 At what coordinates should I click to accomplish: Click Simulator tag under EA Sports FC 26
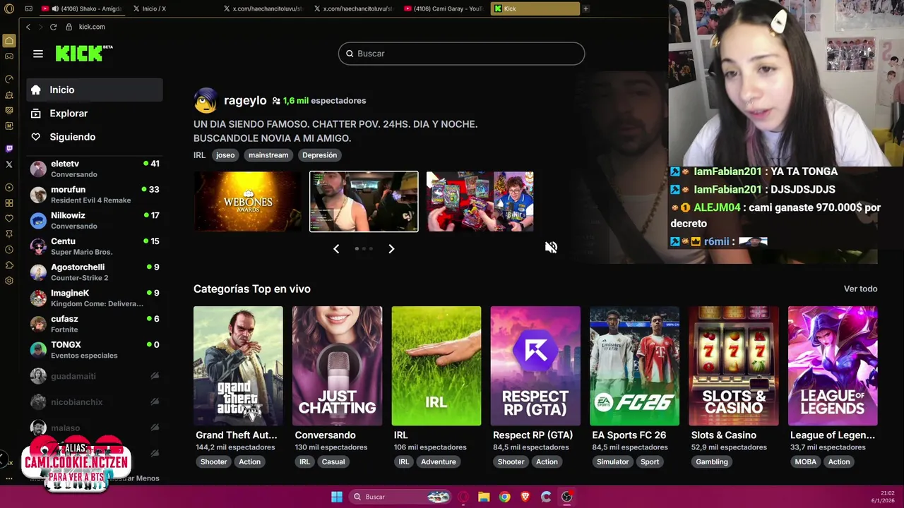click(612, 462)
